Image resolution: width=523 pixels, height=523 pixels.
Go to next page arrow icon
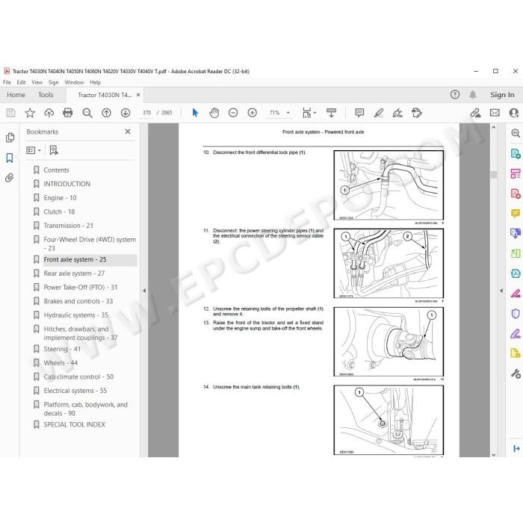126,113
